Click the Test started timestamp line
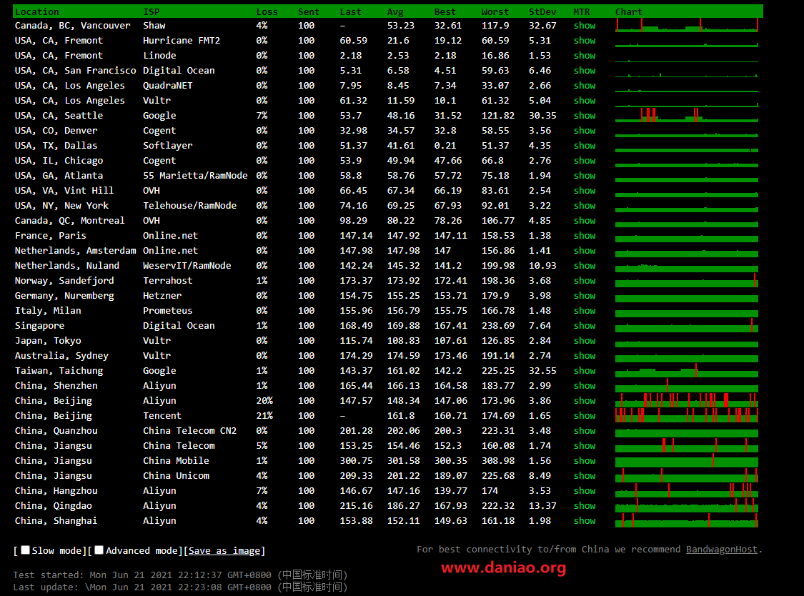This screenshot has height=596, width=804. [x=181, y=575]
